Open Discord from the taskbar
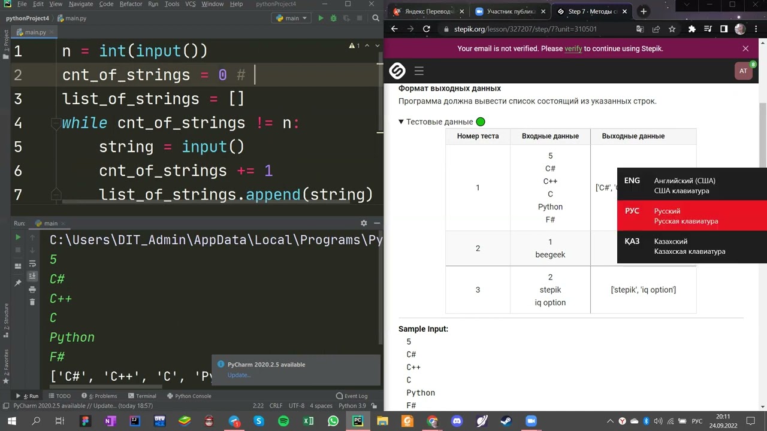Image resolution: width=767 pixels, height=431 pixels. [x=457, y=421]
